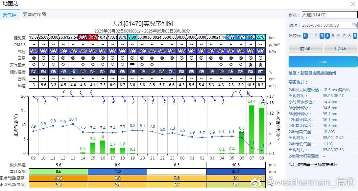Click the 05/02 12:42 occurrence time
The width and height of the screenshot is (358, 191).
click(x=333, y=138)
